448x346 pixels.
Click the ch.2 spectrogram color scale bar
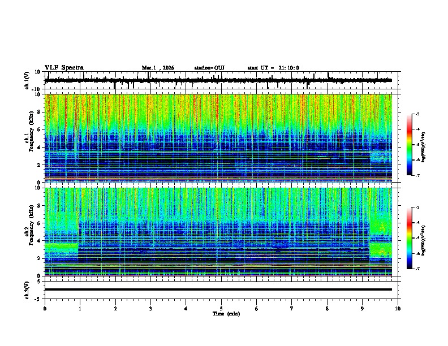pyautogui.click(x=409, y=238)
